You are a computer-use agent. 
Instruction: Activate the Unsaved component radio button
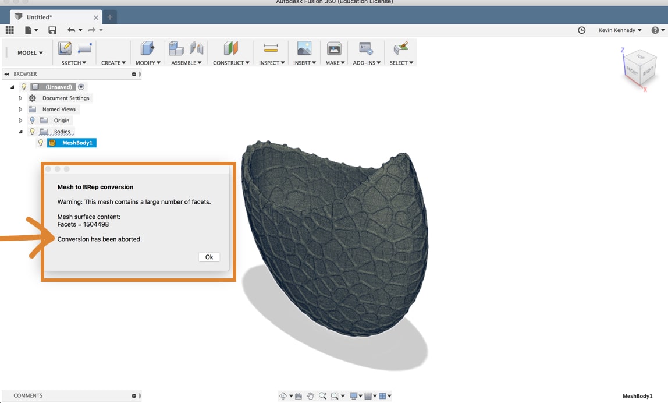click(x=81, y=87)
